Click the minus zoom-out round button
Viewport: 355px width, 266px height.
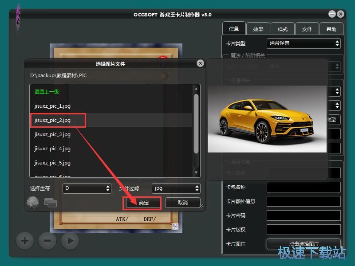click(47, 241)
